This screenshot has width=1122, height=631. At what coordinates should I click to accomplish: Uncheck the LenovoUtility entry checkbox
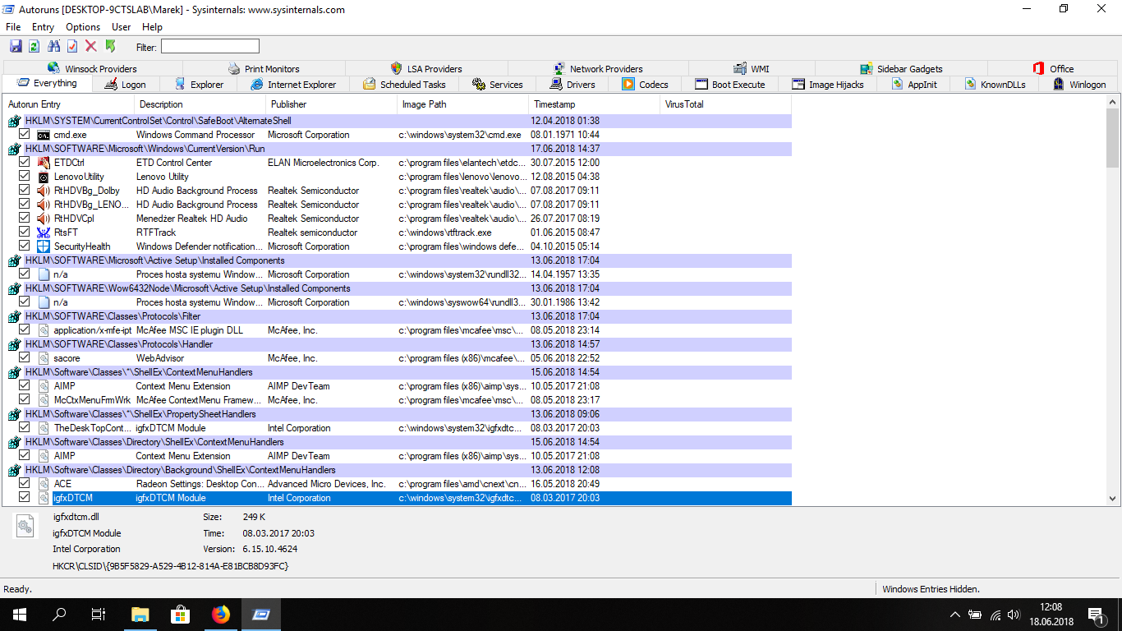(25, 176)
